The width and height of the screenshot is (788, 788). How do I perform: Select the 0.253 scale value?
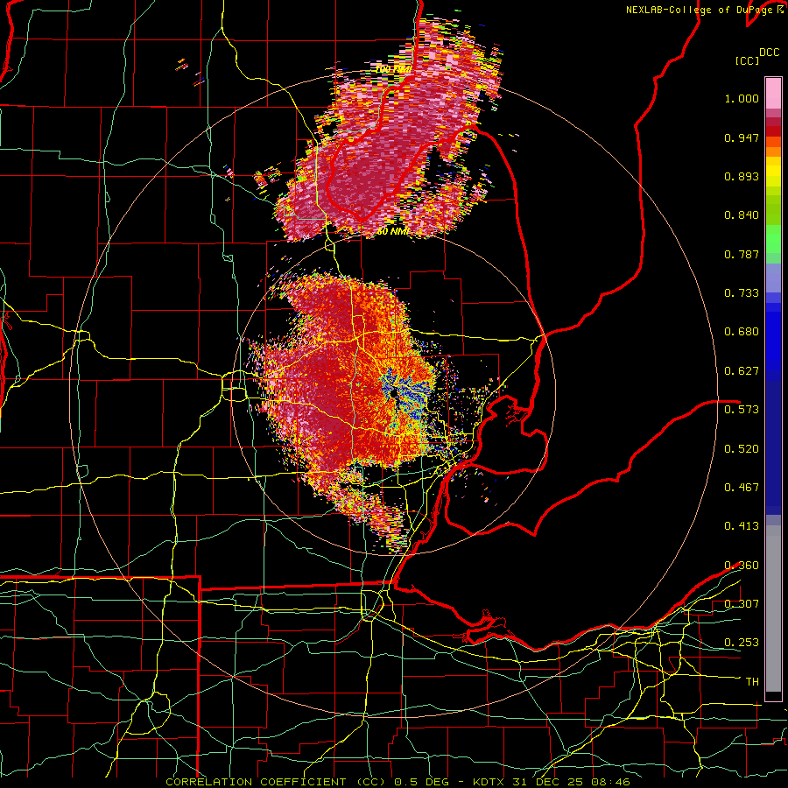point(742,643)
